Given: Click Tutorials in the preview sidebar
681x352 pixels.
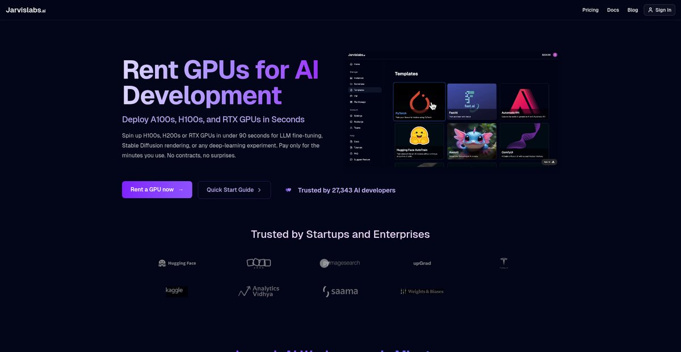Looking at the screenshot, I should (357, 148).
